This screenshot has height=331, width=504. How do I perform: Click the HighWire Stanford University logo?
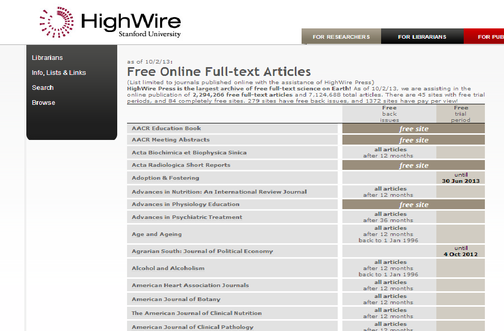click(111, 22)
